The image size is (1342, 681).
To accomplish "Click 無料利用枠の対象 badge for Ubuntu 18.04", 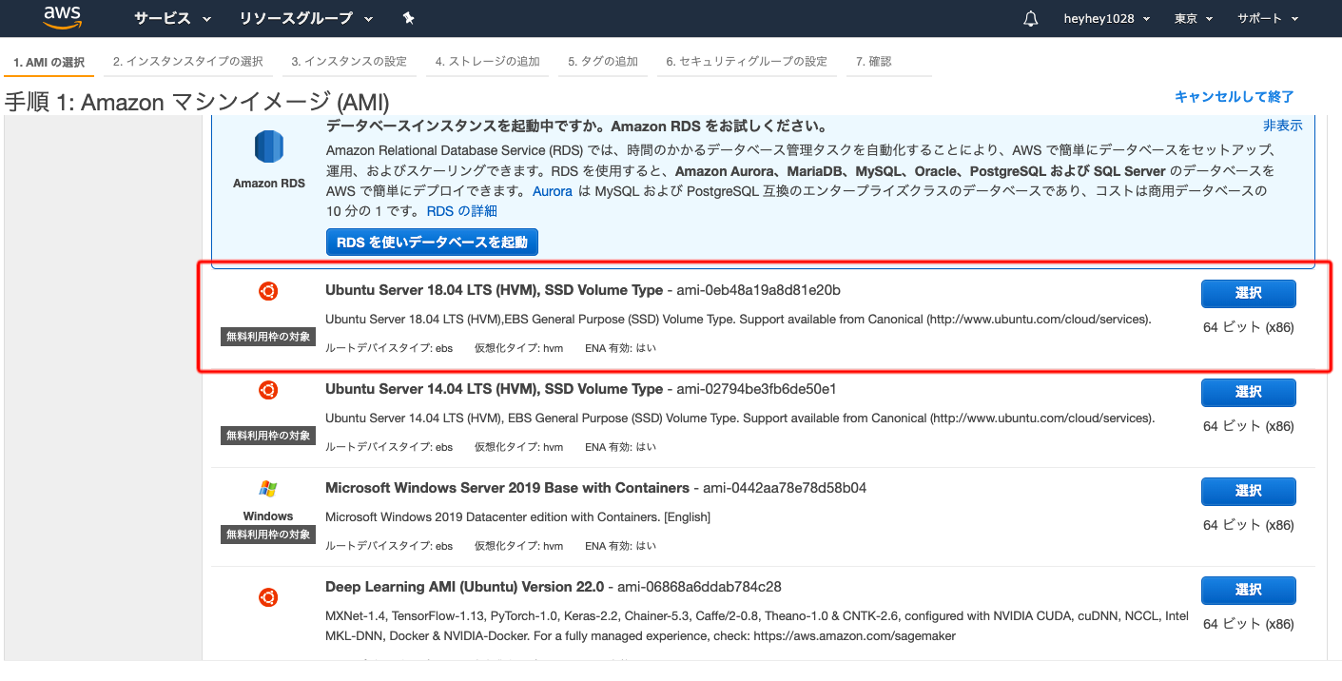I will coord(268,336).
